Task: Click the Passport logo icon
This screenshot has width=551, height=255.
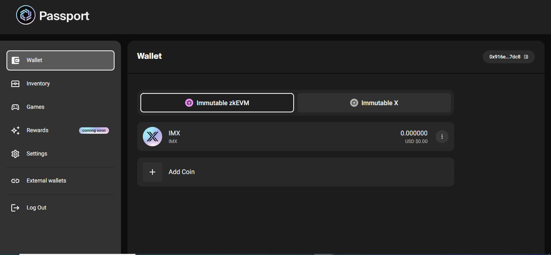Action: (26, 15)
